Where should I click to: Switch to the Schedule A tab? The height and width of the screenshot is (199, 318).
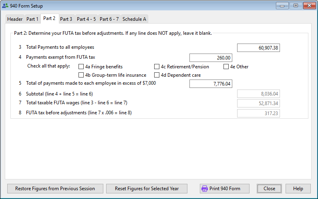click(134, 19)
